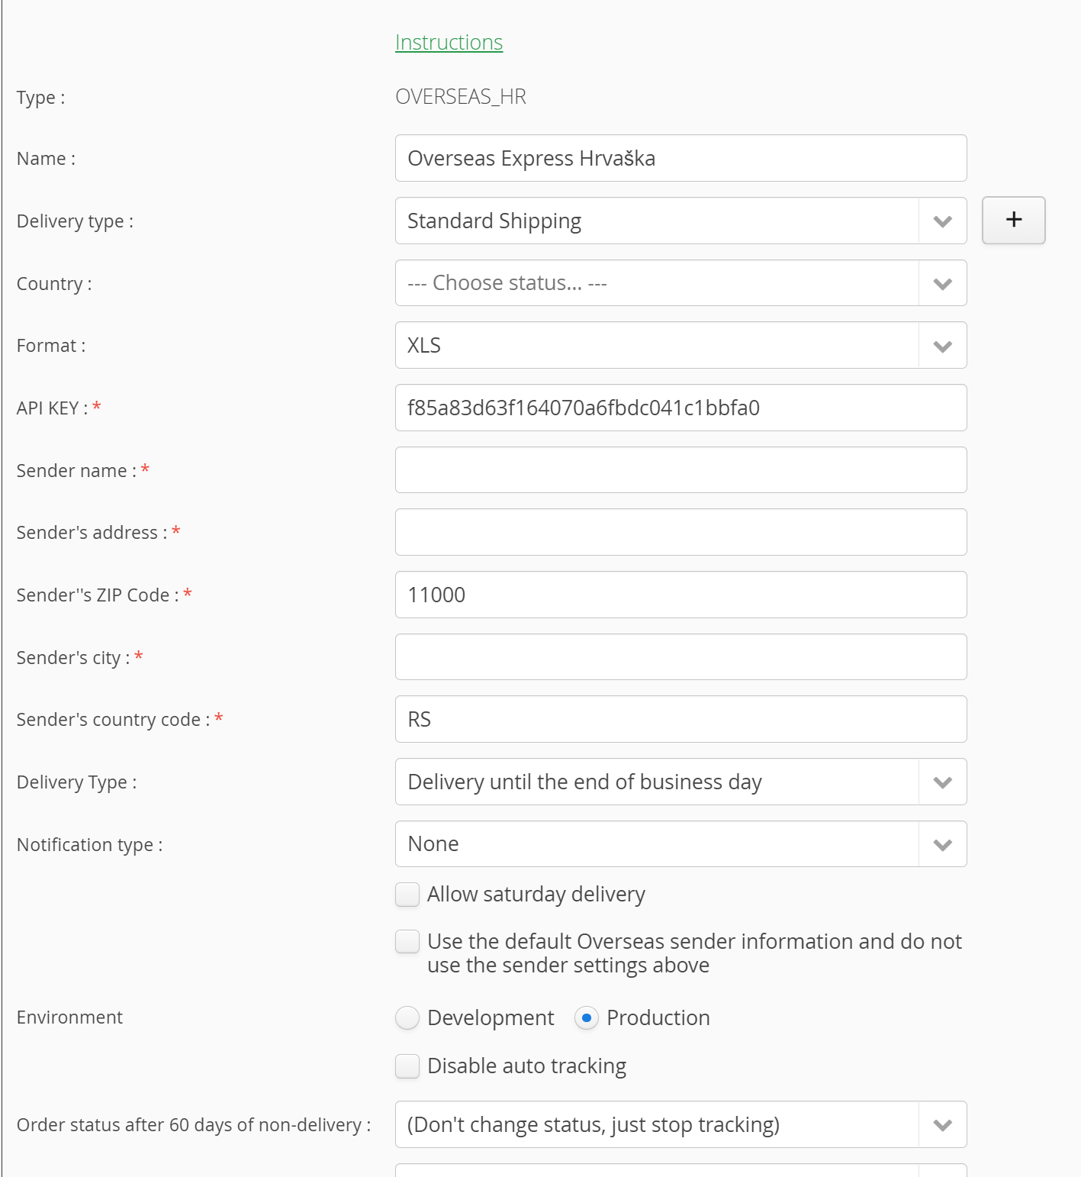
Task: Enable Allow saturday delivery checkbox
Action: (x=407, y=895)
